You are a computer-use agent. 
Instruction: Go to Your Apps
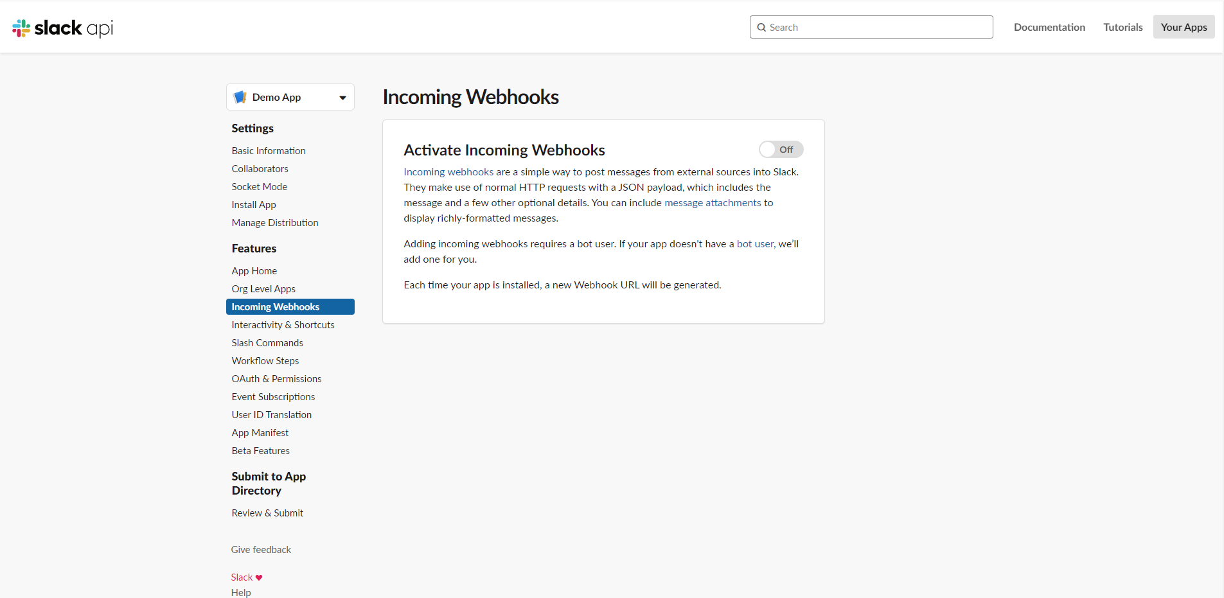(1184, 27)
